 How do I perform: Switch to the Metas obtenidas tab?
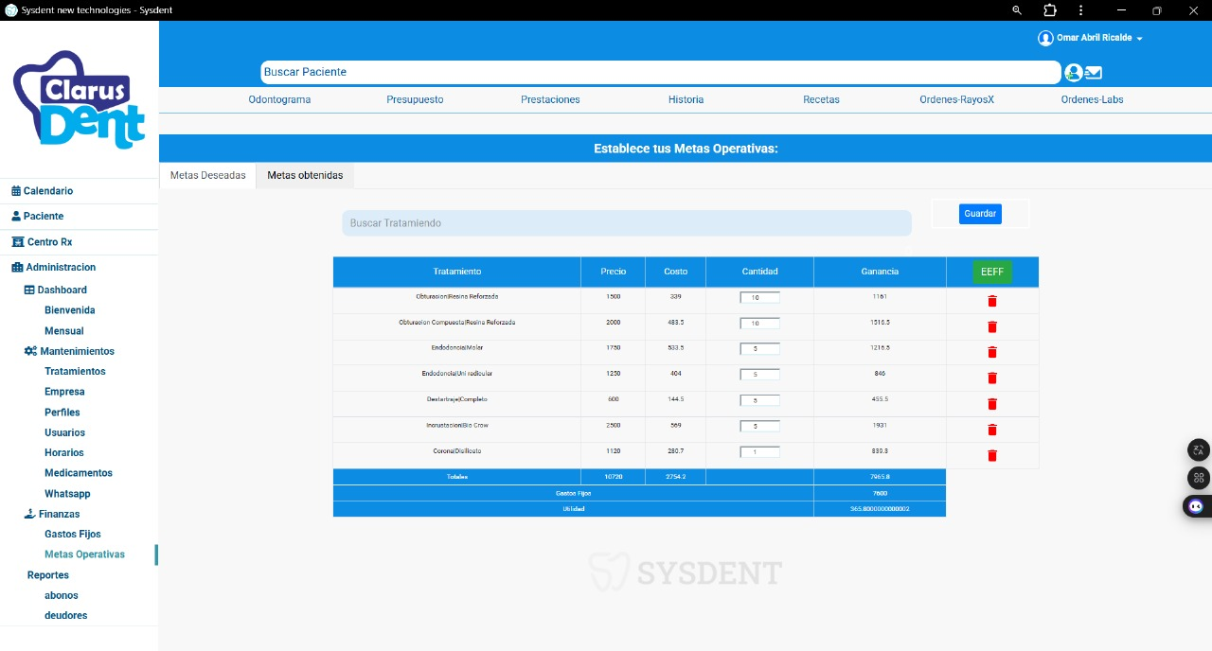304,175
